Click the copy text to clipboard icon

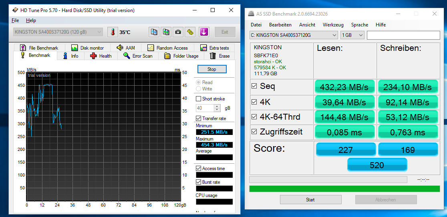[x=154, y=32]
